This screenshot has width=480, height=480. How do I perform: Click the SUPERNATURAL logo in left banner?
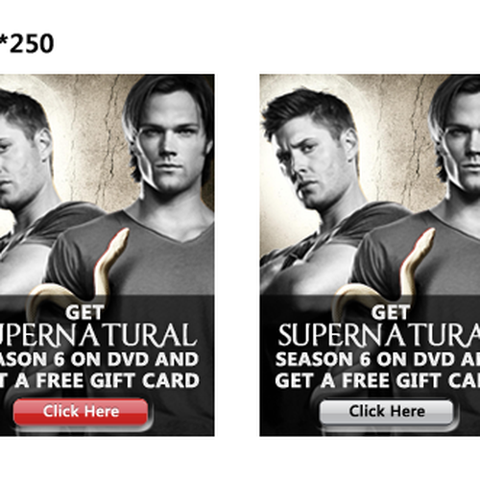98,335
